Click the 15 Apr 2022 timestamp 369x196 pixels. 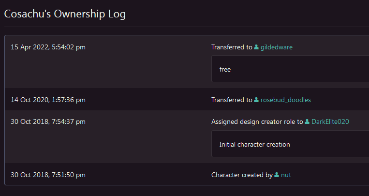pyautogui.click(x=48, y=47)
